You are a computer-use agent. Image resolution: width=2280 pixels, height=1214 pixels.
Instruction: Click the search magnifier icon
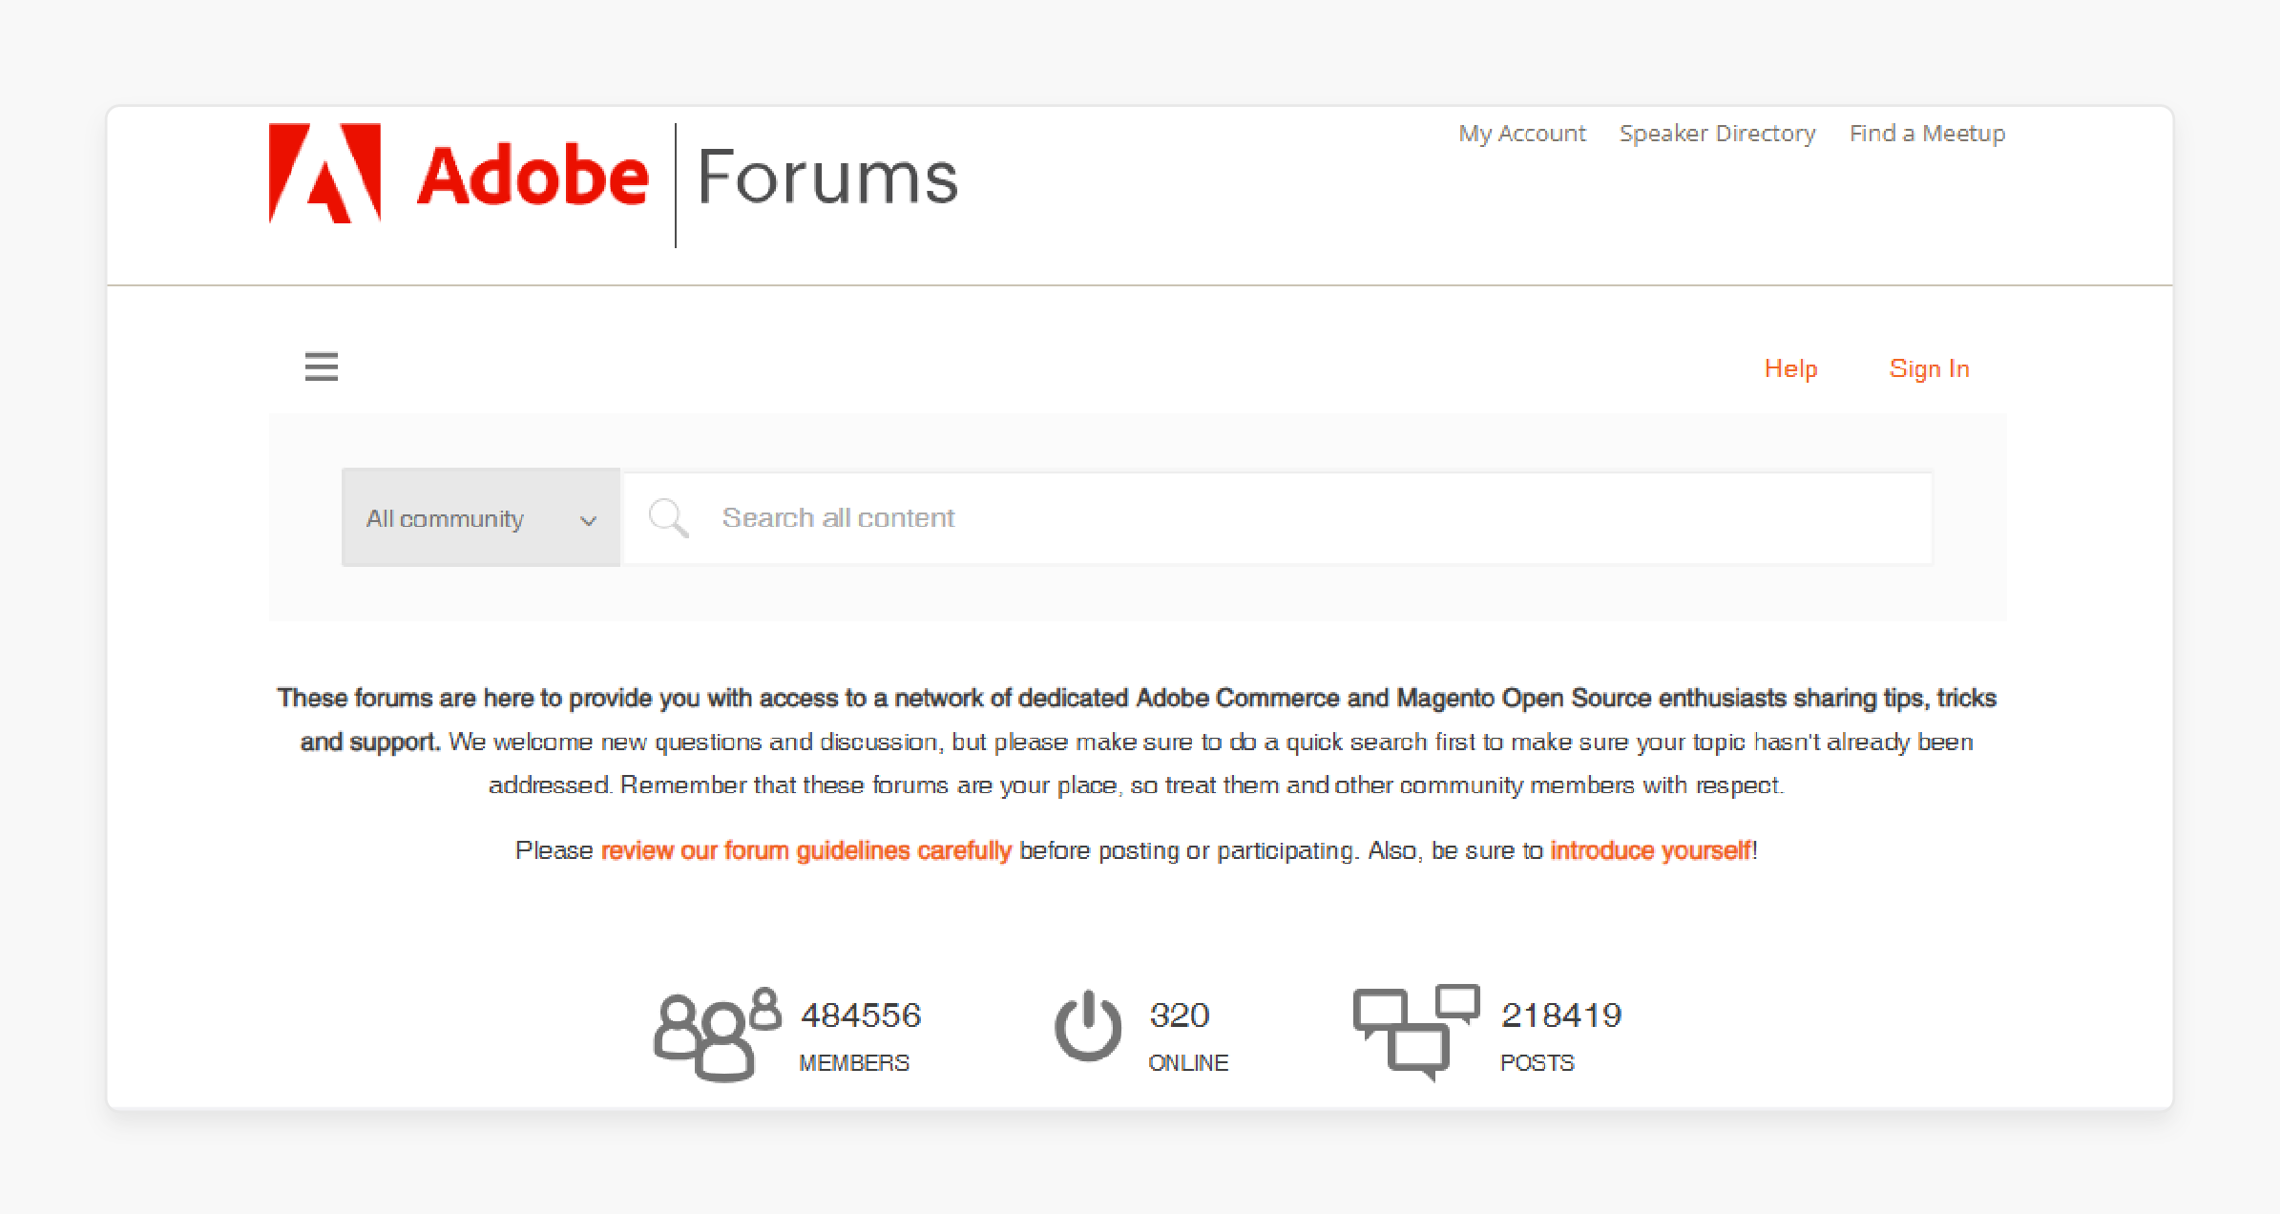668,517
